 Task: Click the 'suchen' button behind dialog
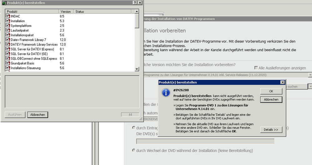coord(296,86)
